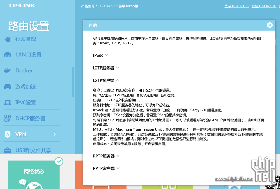This screenshot has width=280, height=189.
Task: Click the sidebar scrollbar thumb
Action: [73, 82]
